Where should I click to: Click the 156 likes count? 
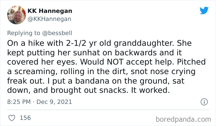(x=25, y=118)
